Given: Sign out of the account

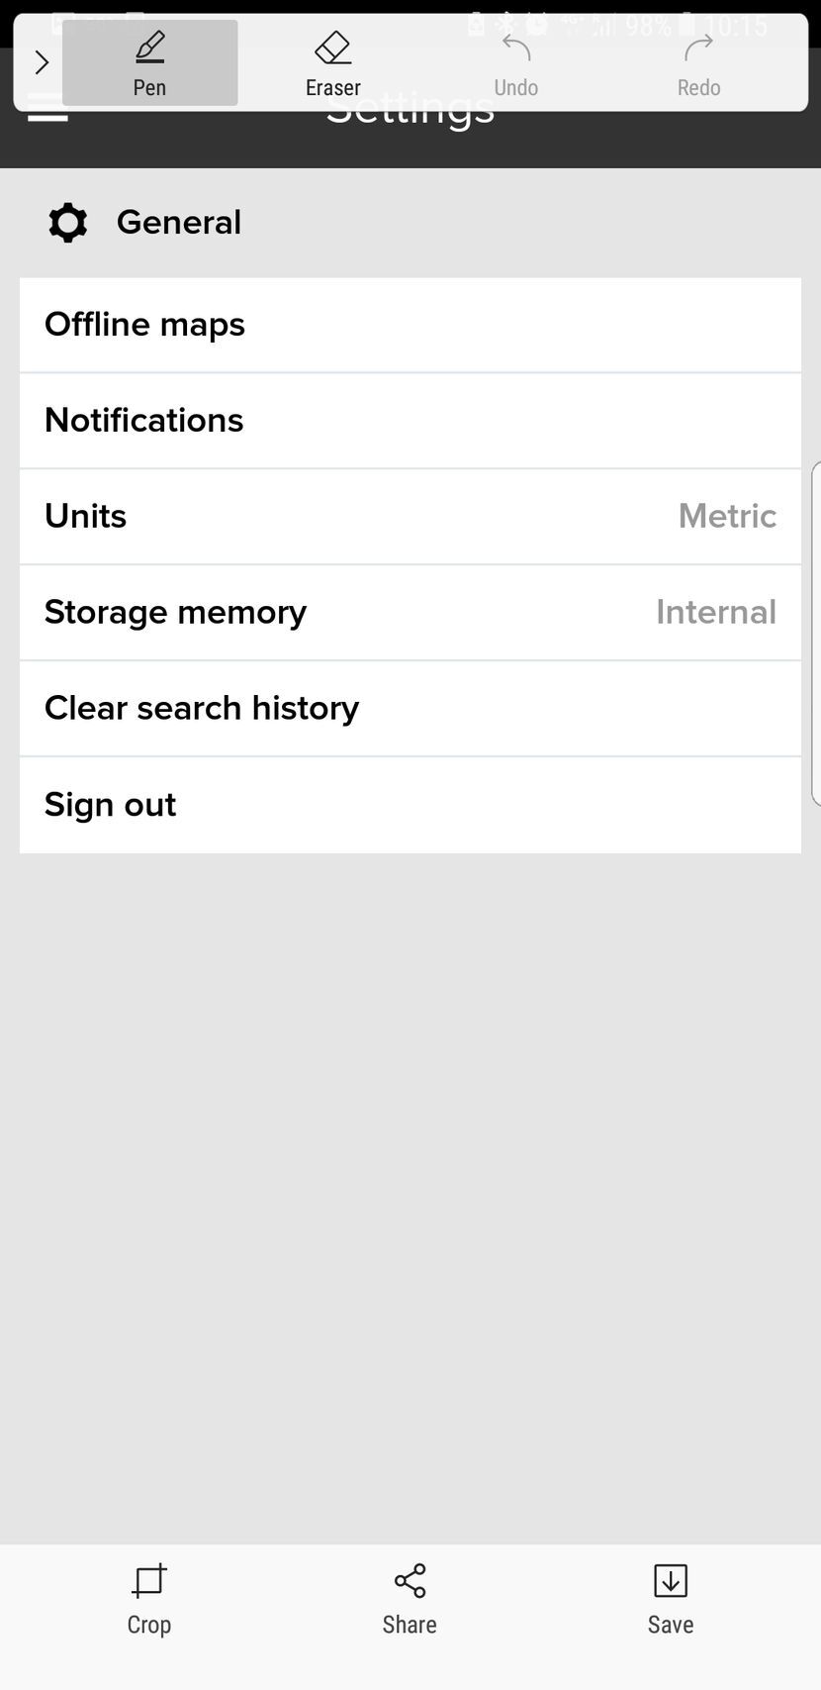Looking at the screenshot, I should click(410, 805).
